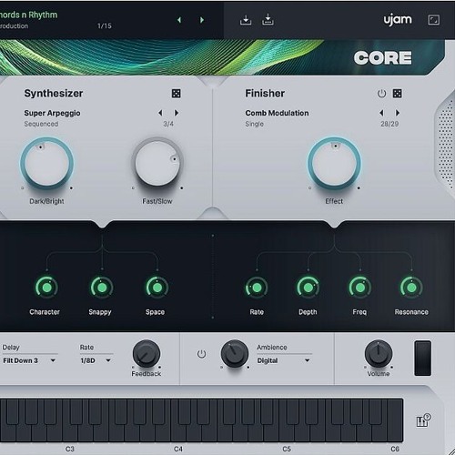Click the Resonance mini knob
455x455 pixels.
coord(411,288)
